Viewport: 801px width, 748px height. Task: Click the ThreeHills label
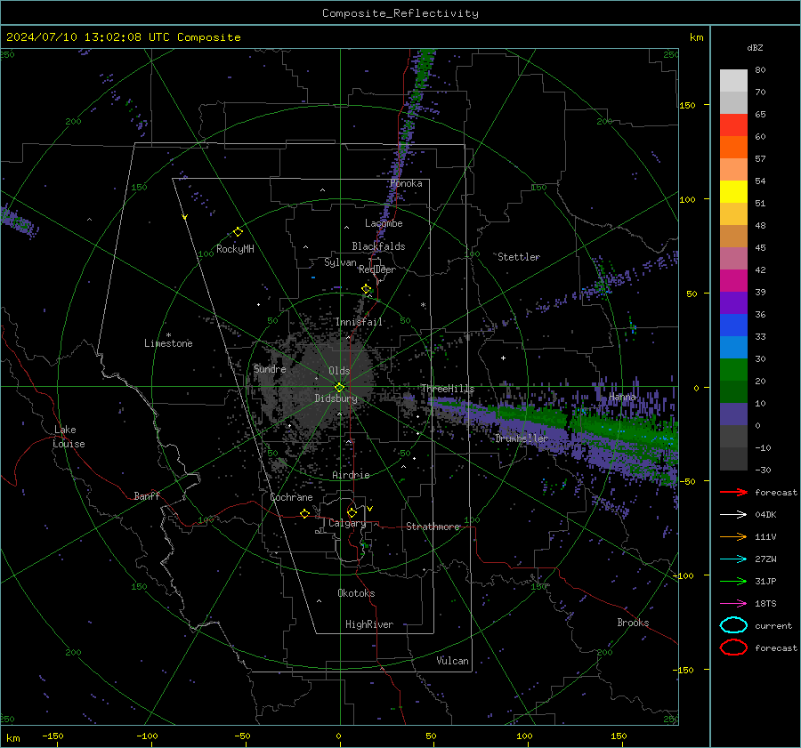[x=448, y=389]
